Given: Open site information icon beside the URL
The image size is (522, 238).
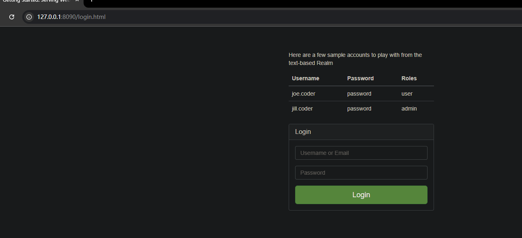Looking at the screenshot, I should (29, 17).
